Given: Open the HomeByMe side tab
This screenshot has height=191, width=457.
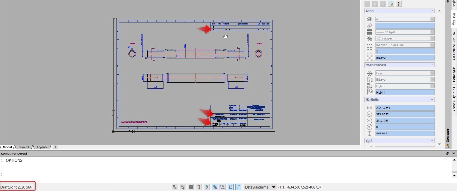Looking at the screenshot, I should tap(454, 74).
